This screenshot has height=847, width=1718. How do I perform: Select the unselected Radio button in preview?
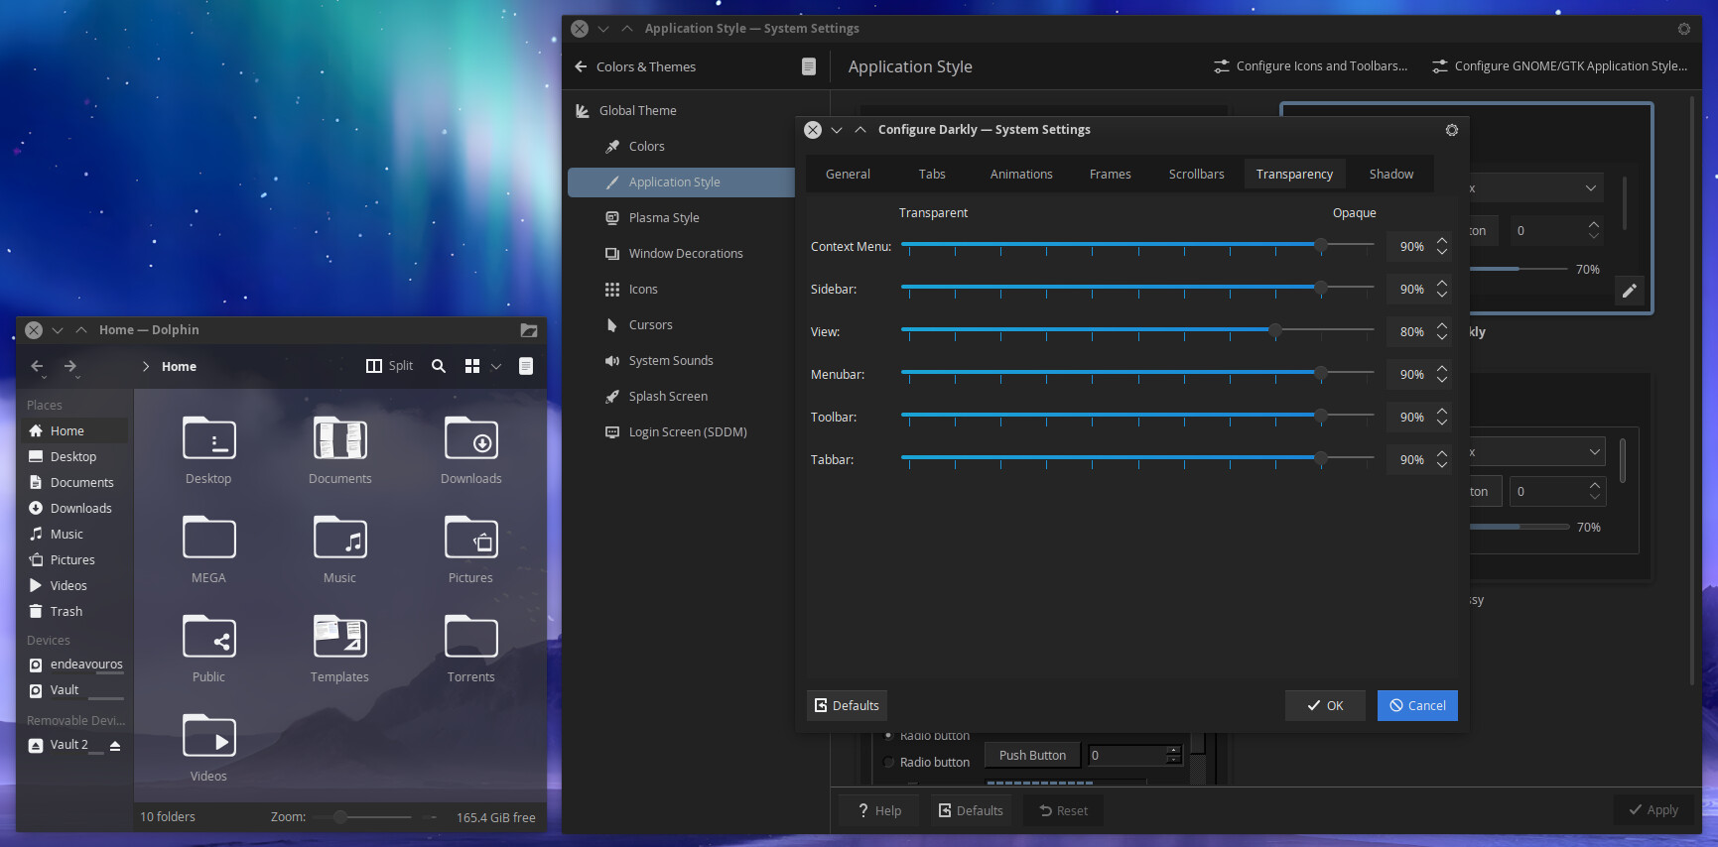click(x=889, y=762)
